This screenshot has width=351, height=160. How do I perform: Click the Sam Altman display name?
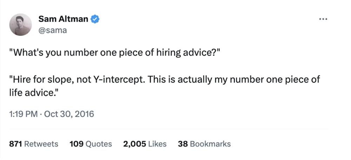click(x=63, y=19)
